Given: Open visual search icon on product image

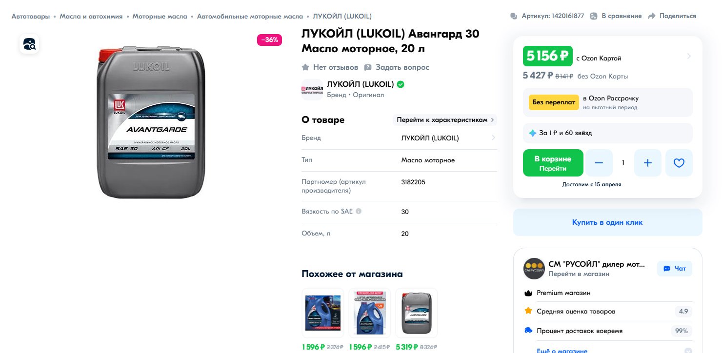Looking at the screenshot, I should (29, 44).
